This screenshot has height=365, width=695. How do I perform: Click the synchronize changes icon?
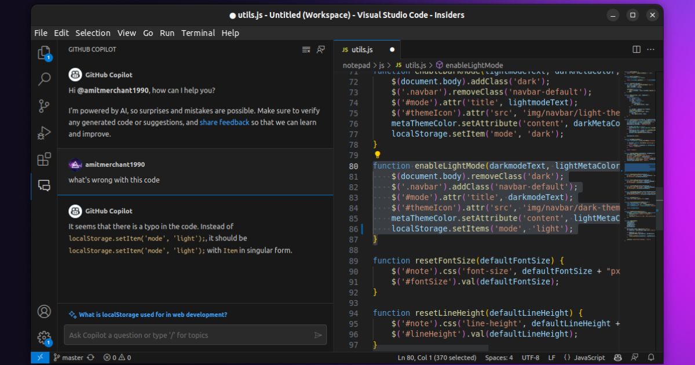[x=90, y=357]
